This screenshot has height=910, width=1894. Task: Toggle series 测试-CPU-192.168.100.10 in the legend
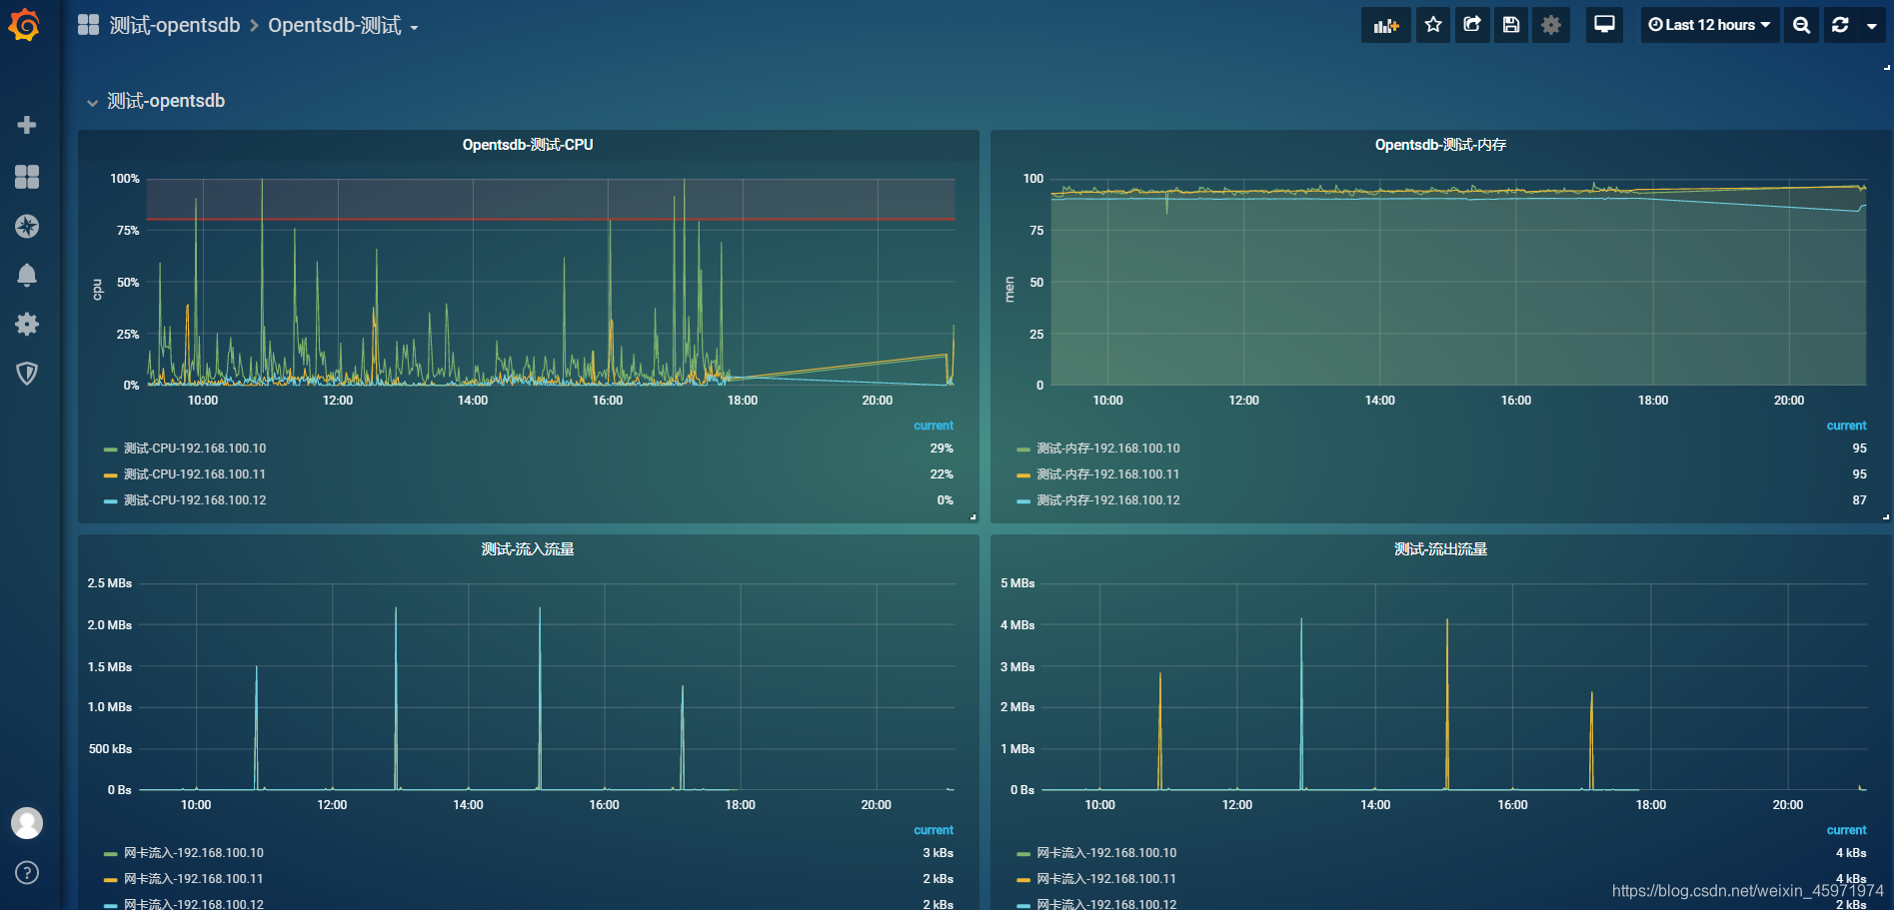coord(195,449)
